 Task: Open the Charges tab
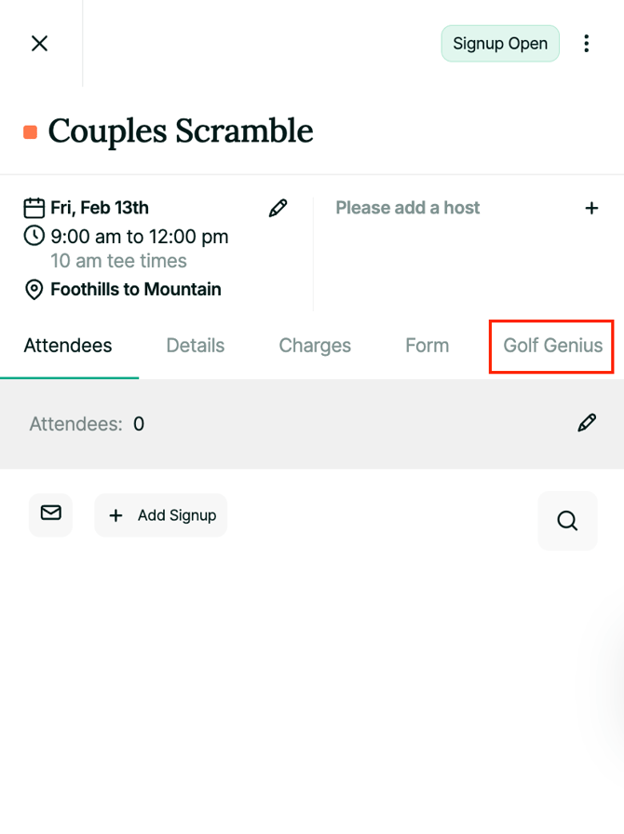click(x=315, y=346)
